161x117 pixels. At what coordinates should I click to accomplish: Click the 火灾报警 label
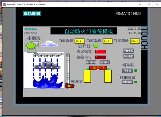[84, 51]
